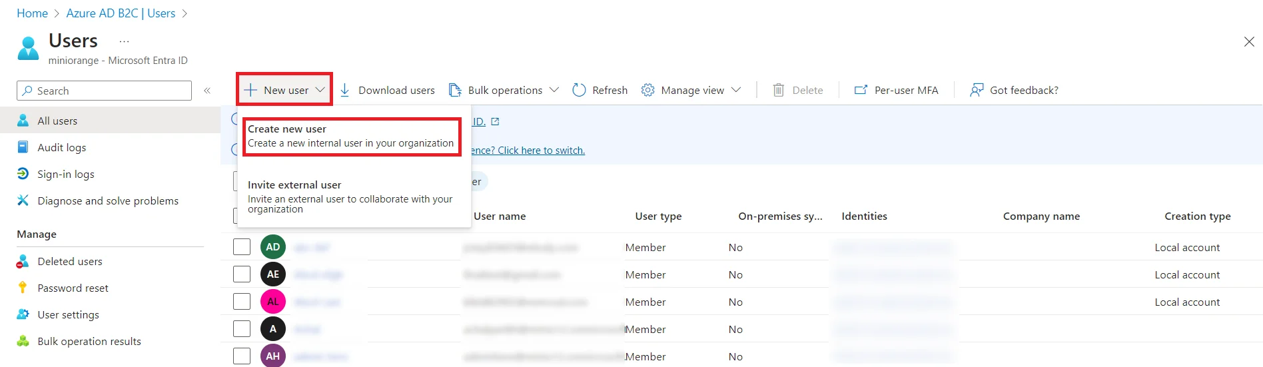Go to the Home breadcrumb link
Viewport: 1263px width, 367px height.
click(32, 13)
